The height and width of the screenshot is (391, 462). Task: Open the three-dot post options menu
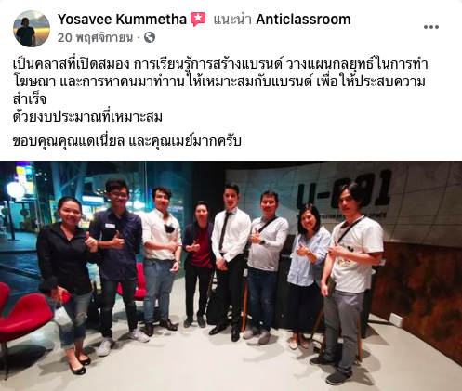click(x=431, y=27)
